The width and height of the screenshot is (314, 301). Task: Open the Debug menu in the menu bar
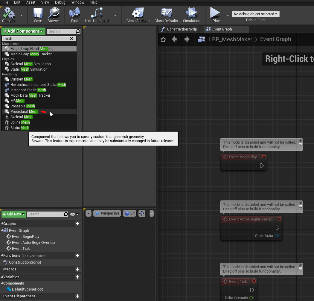click(60, 2)
